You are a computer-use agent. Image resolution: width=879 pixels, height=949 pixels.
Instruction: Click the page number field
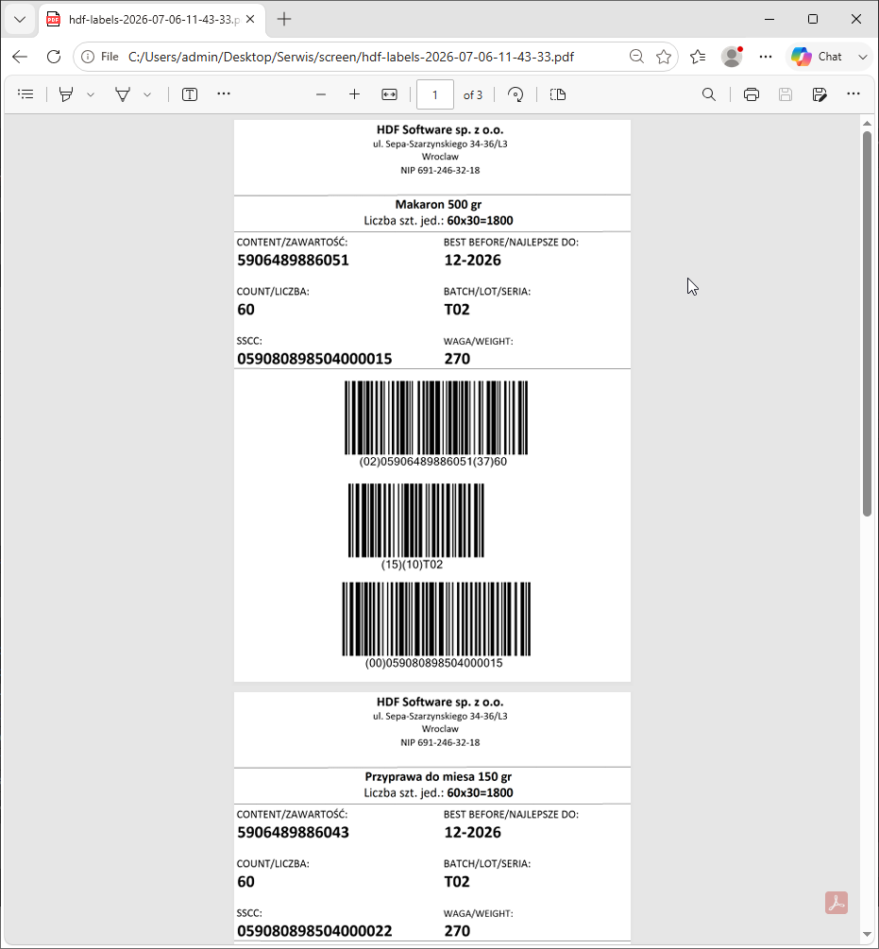(435, 94)
